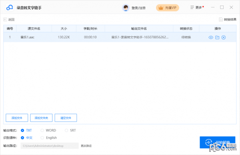Choose English recognition language
The width and height of the screenshot is (240, 155).
(x=49, y=138)
